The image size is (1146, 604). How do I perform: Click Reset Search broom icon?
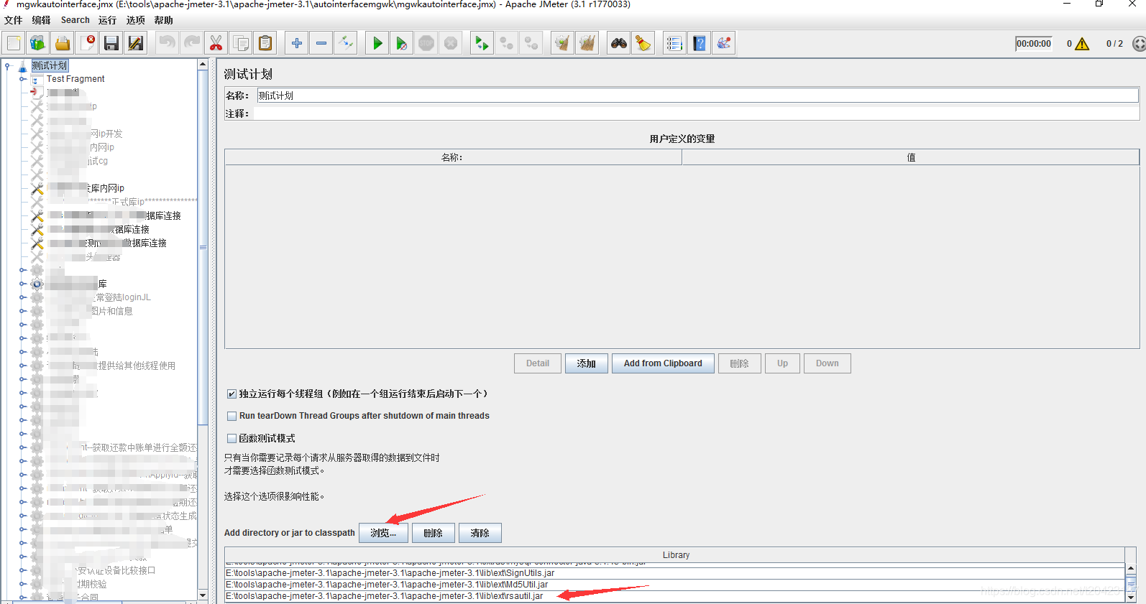coord(643,43)
